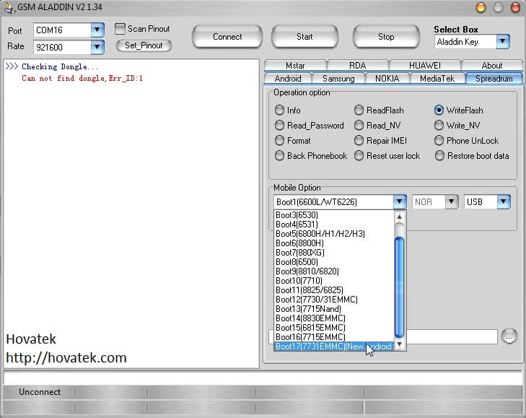Click the GSM Aladdin title bar icon
This screenshot has height=418, width=526.
[x=9, y=7]
